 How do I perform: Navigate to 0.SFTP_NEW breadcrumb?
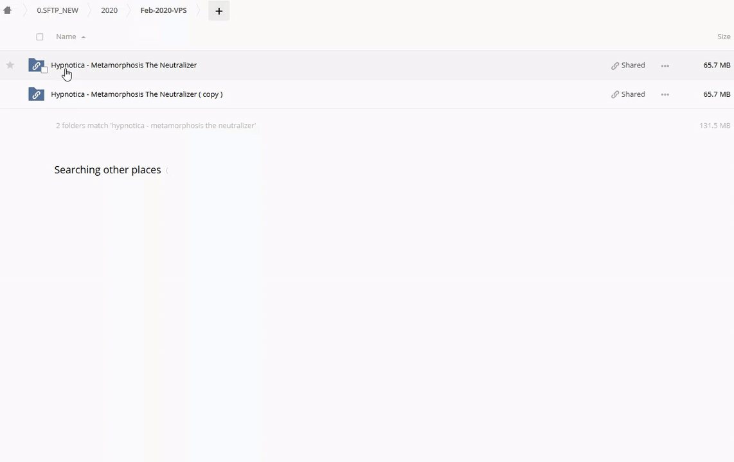pos(57,10)
